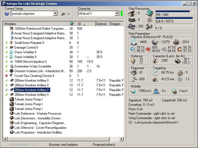Screen dimensions: 198x148
Task: Click the max locked targets icon showing 5
Action: tap(180, 72)
